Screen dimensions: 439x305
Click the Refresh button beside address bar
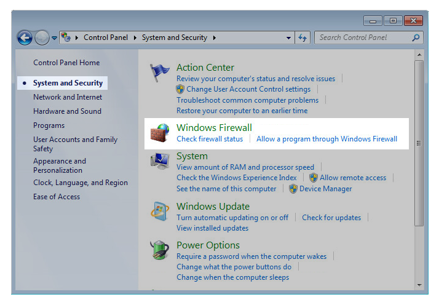point(303,38)
